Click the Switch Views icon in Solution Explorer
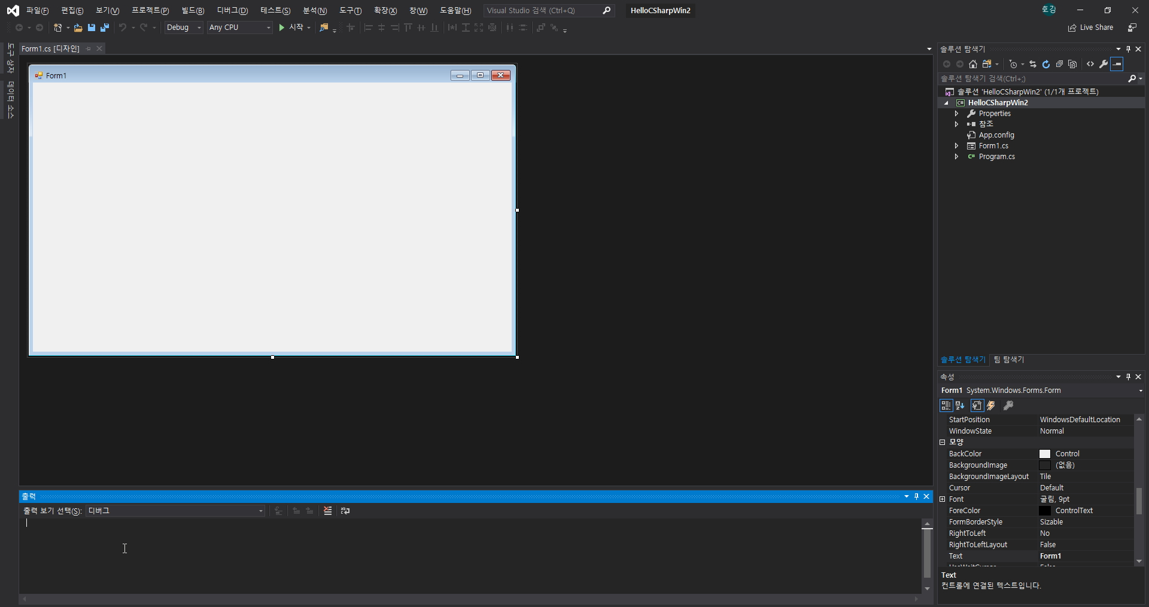This screenshot has width=1149, height=607. 987,64
